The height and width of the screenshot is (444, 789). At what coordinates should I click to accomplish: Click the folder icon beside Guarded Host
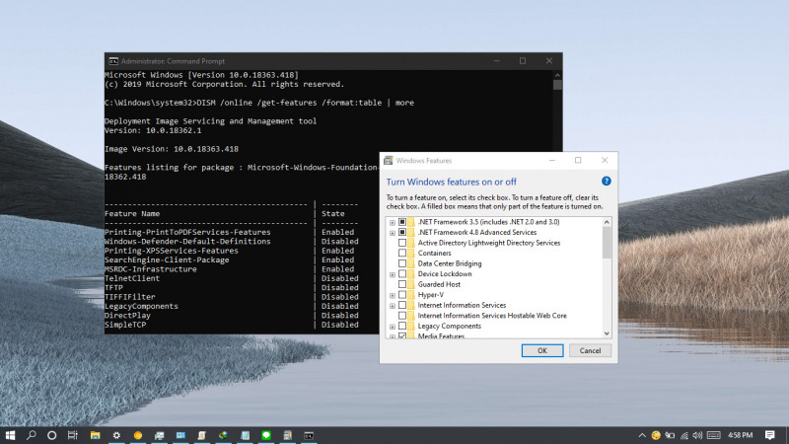click(x=411, y=284)
